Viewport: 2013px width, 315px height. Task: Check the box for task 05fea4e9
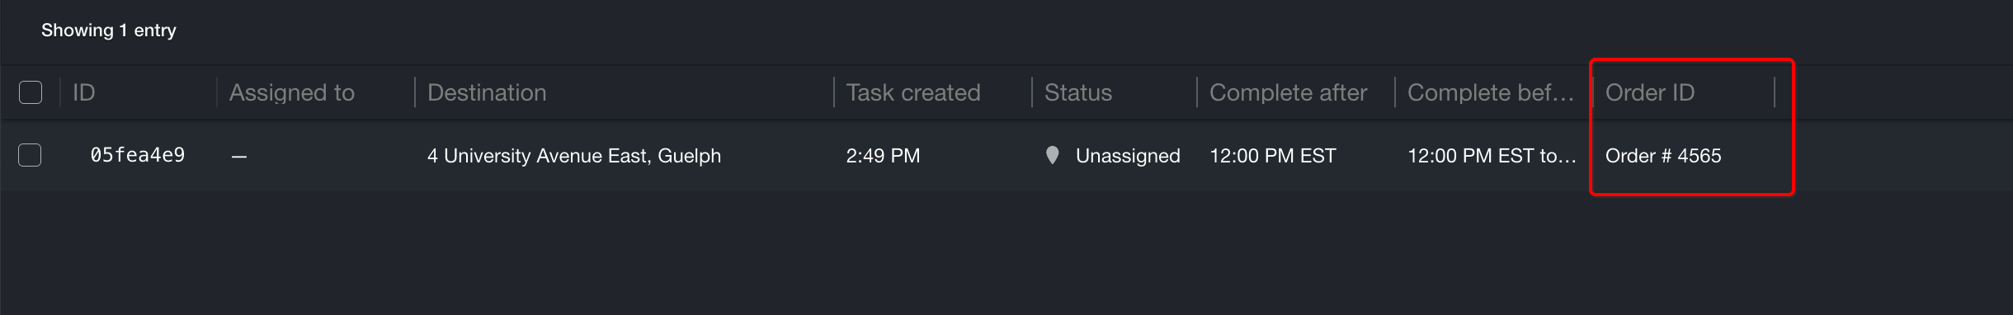pos(30,155)
